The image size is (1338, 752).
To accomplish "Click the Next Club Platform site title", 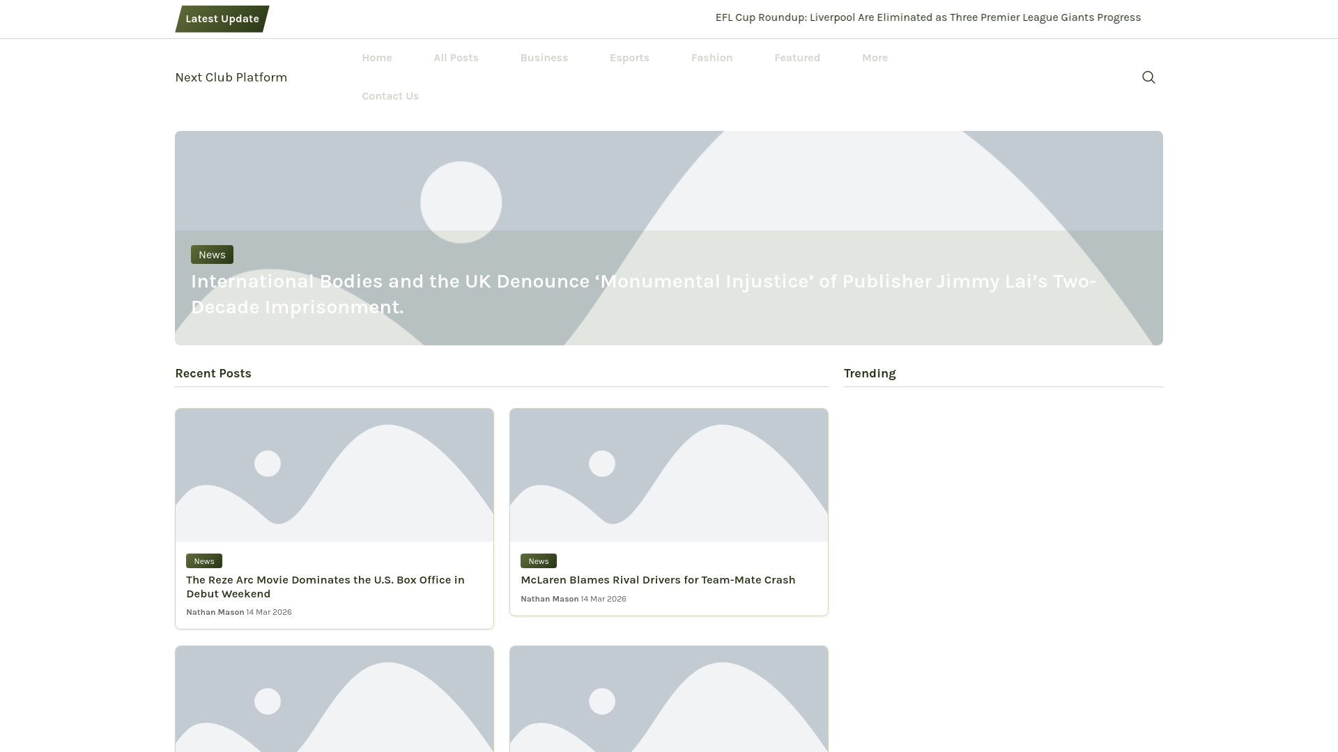I will click(x=231, y=77).
